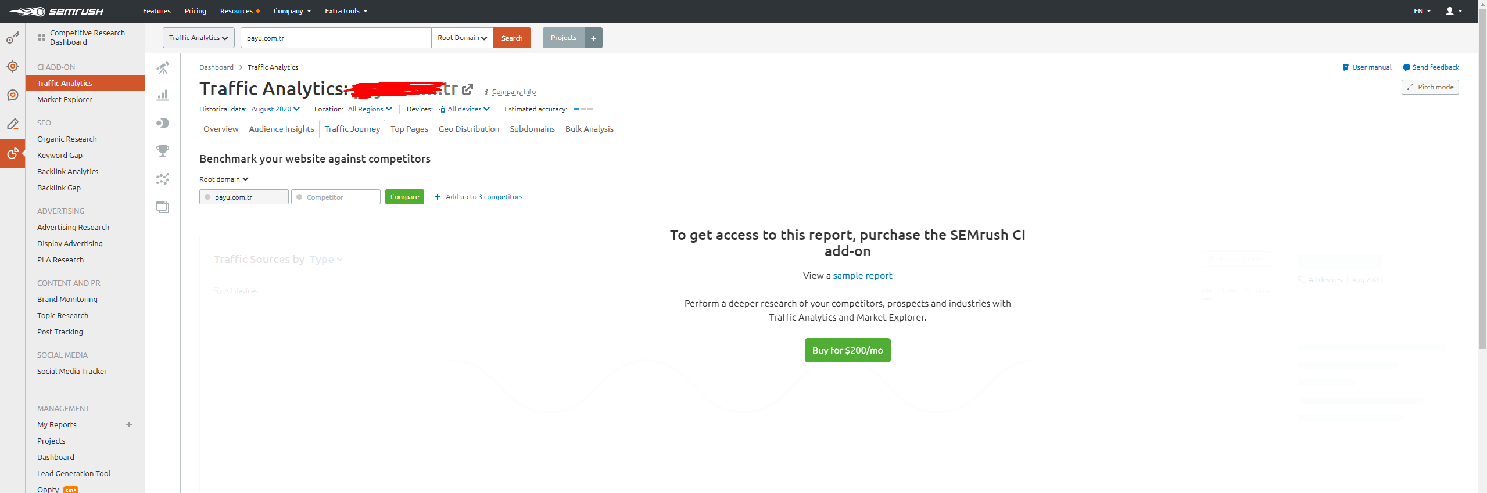The height and width of the screenshot is (493, 1487).
Task: Click the plus button next to Projects
Action: (593, 38)
